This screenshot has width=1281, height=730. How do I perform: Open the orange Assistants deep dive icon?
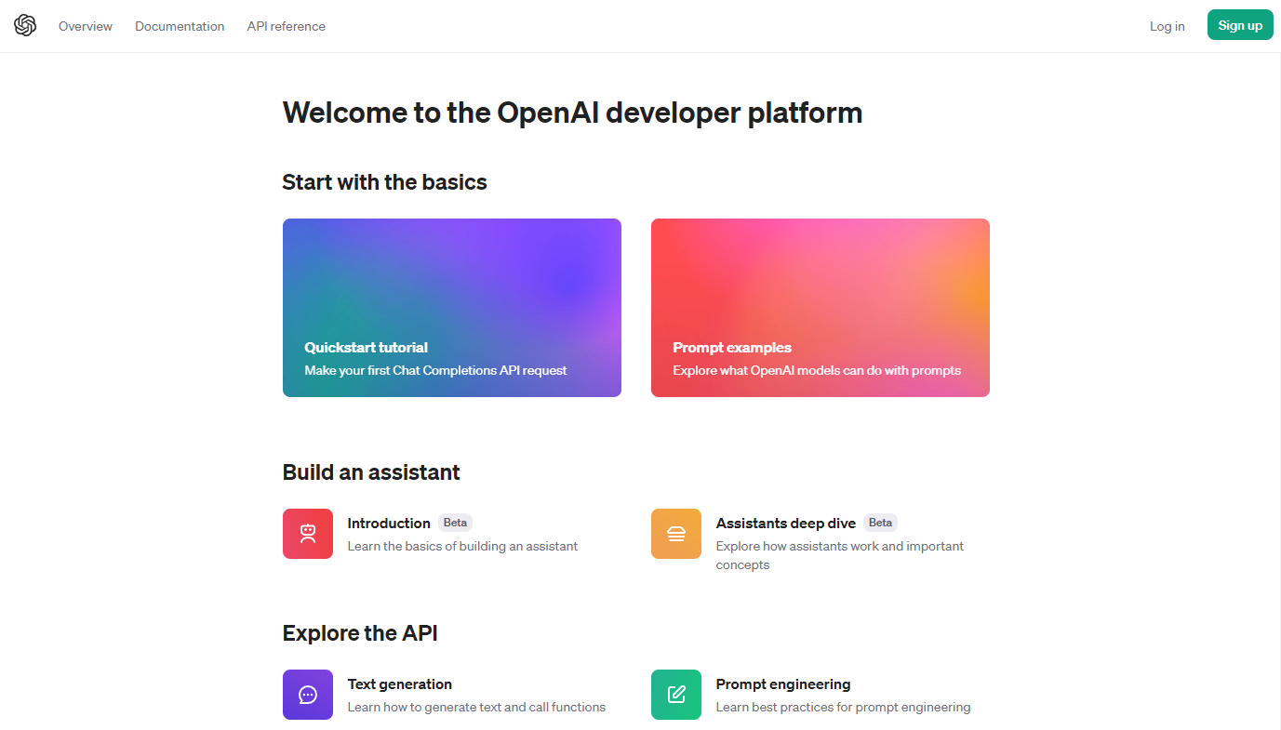(676, 534)
